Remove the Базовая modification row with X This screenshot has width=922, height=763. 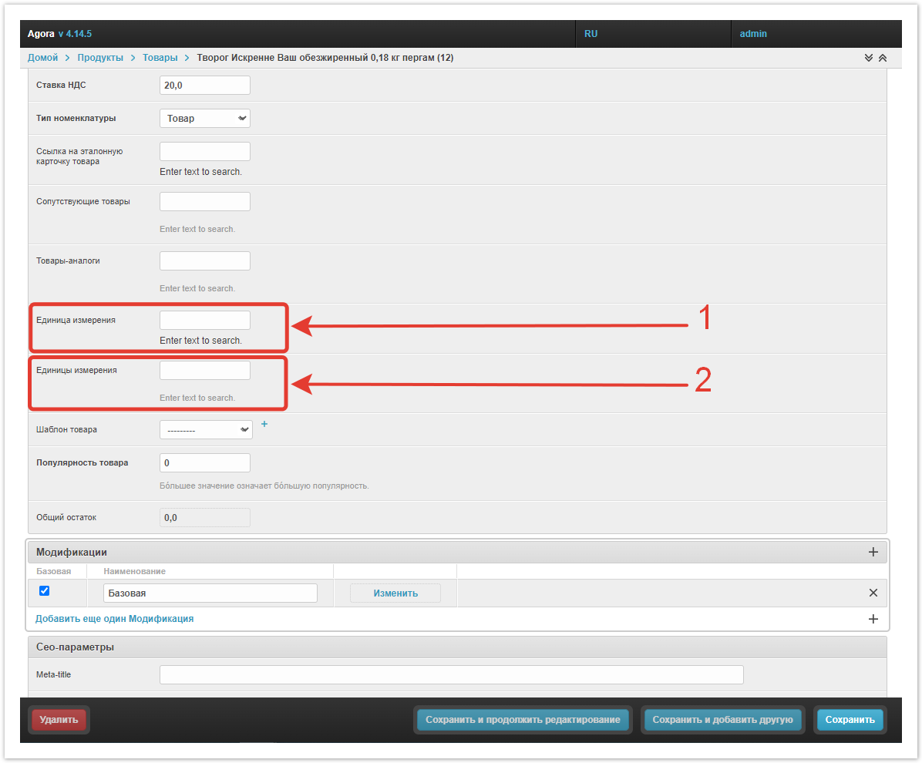pos(873,593)
